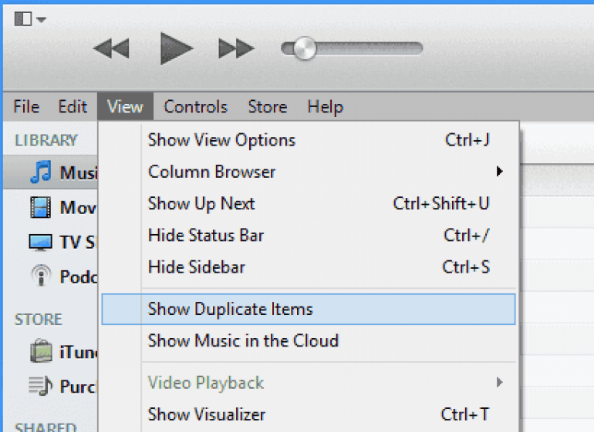Screen dimensions: 594x432
Task: Click the Music note icon in Library
Action: (x=41, y=172)
